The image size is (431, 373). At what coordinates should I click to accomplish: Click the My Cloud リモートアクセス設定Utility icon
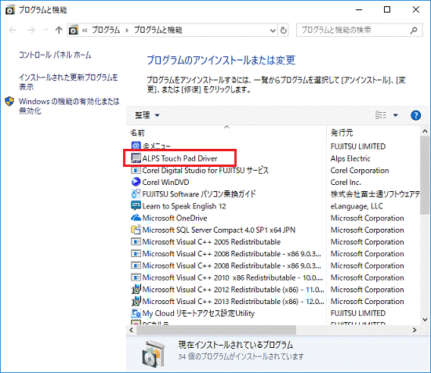coord(136,313)
